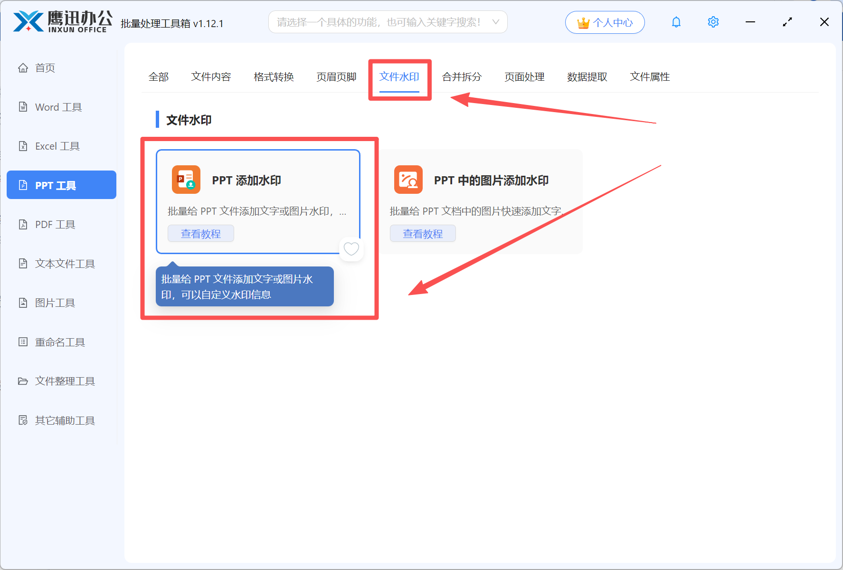Click the home icon beside 首页
The width and height of the screenshot is (843, 570).
[x=23, y=68]
